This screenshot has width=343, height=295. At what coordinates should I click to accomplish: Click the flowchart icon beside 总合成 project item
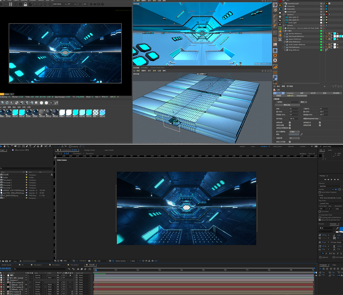coord(52,175)
